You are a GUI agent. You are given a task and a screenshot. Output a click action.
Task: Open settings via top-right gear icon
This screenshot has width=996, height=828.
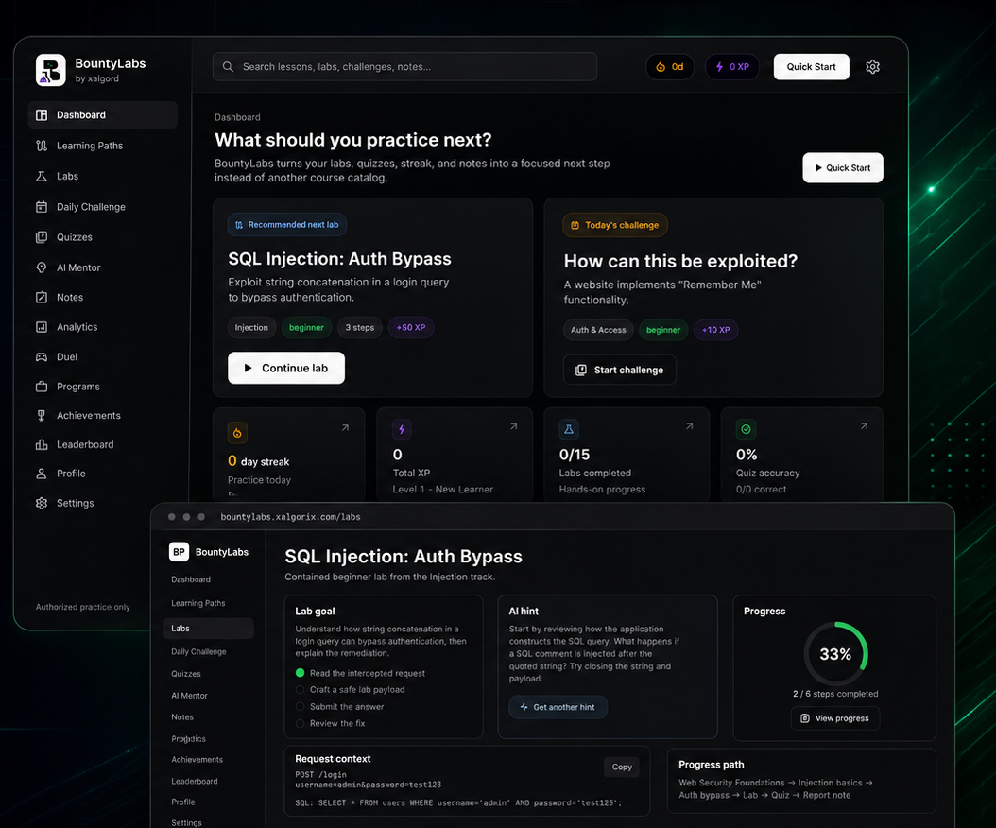click(873, 67)
